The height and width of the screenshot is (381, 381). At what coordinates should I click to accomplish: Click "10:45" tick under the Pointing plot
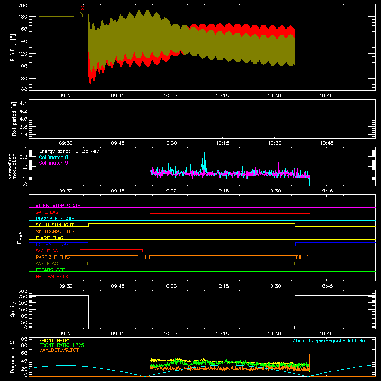click(x=326, y=96)
